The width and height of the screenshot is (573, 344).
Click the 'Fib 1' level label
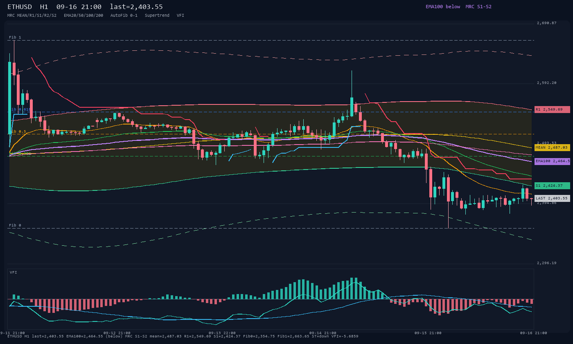pos(15,37)
